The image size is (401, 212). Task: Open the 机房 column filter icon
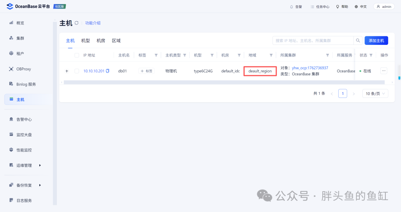[239, 55]
